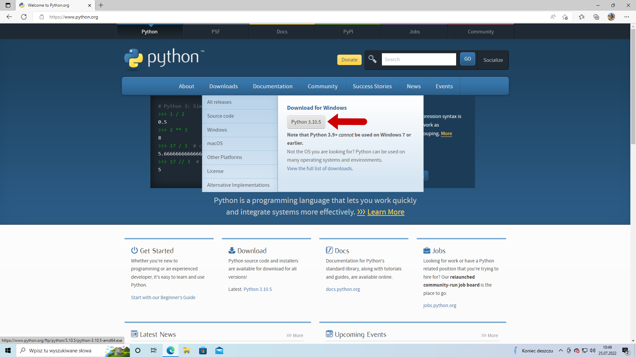Open the Downloads menu
This screenshot has height=357, width=636.
(x=223, y=86)
